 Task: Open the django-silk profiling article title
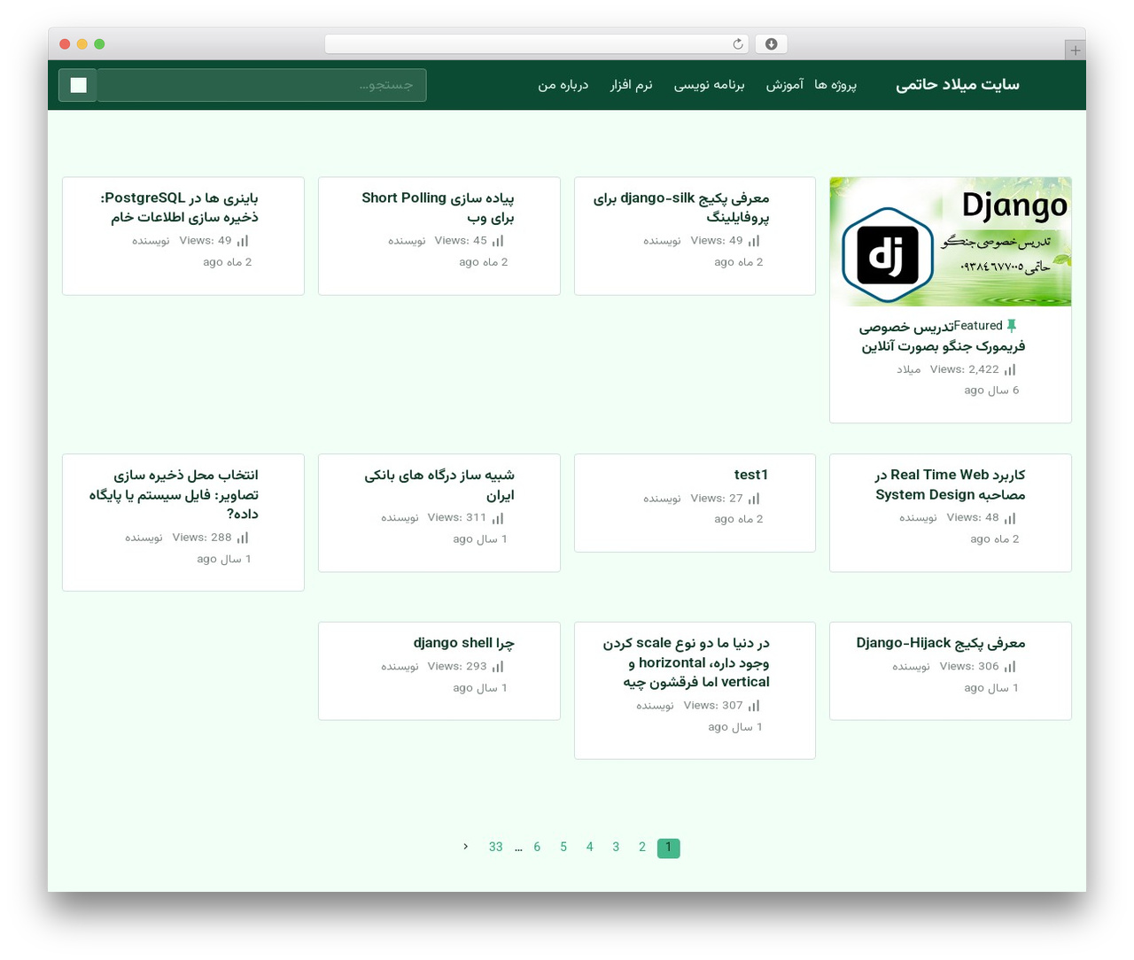coord(681,207)
